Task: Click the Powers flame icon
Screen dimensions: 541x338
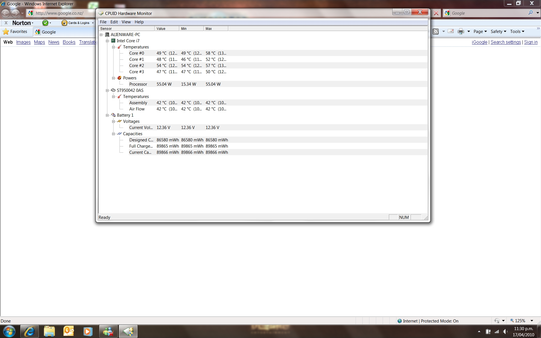Action: pyautogui.click(x=119, y=78)
